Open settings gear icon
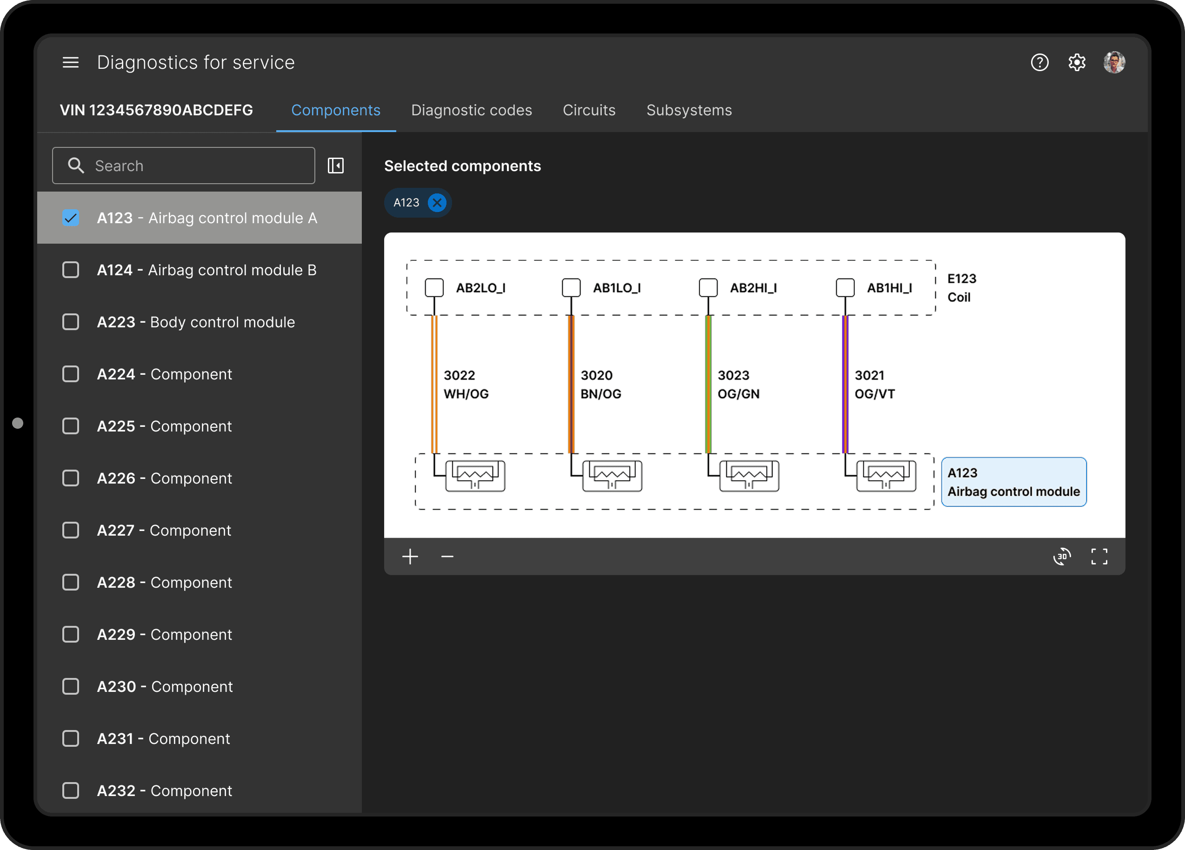1185x850 pixels. pyautogui.click(x=1076, y=63)
